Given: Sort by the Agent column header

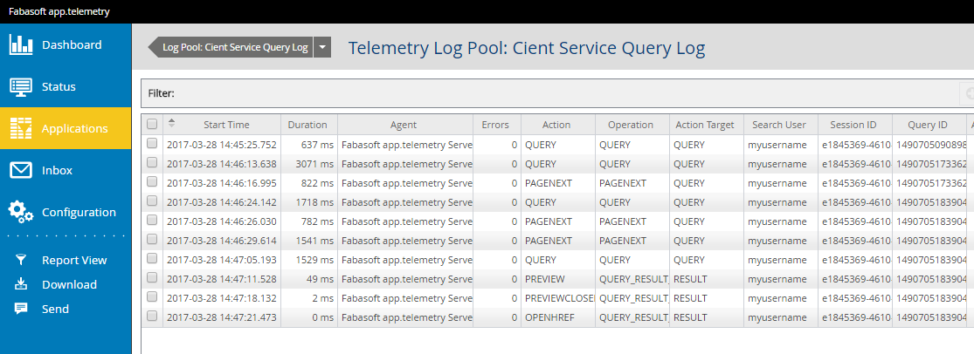Looking at the screenshot, I should [404, 125].
